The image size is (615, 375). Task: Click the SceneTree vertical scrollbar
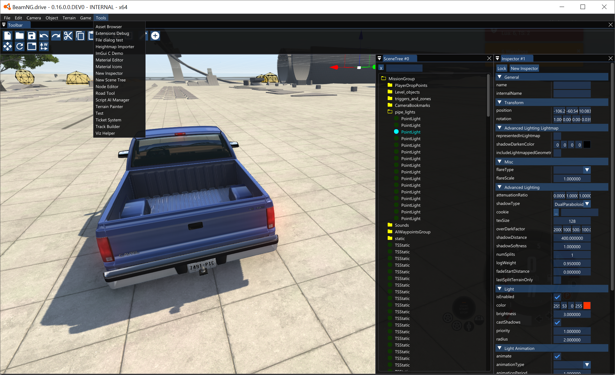click(x=488, y=96)
